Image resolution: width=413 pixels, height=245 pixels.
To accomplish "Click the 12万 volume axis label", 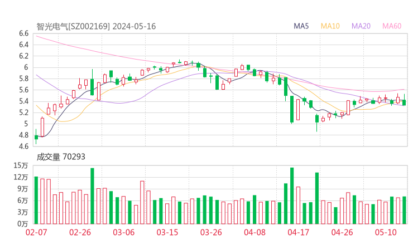I will point(21,177).
